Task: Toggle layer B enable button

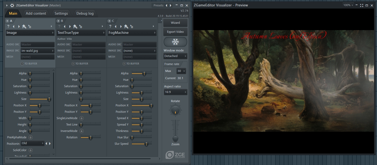Action: point(58,21)
